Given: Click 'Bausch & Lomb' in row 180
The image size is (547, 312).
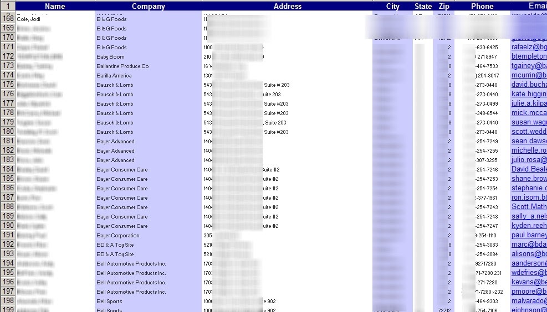Looking at the screenshot, I should tap(115, 132).
